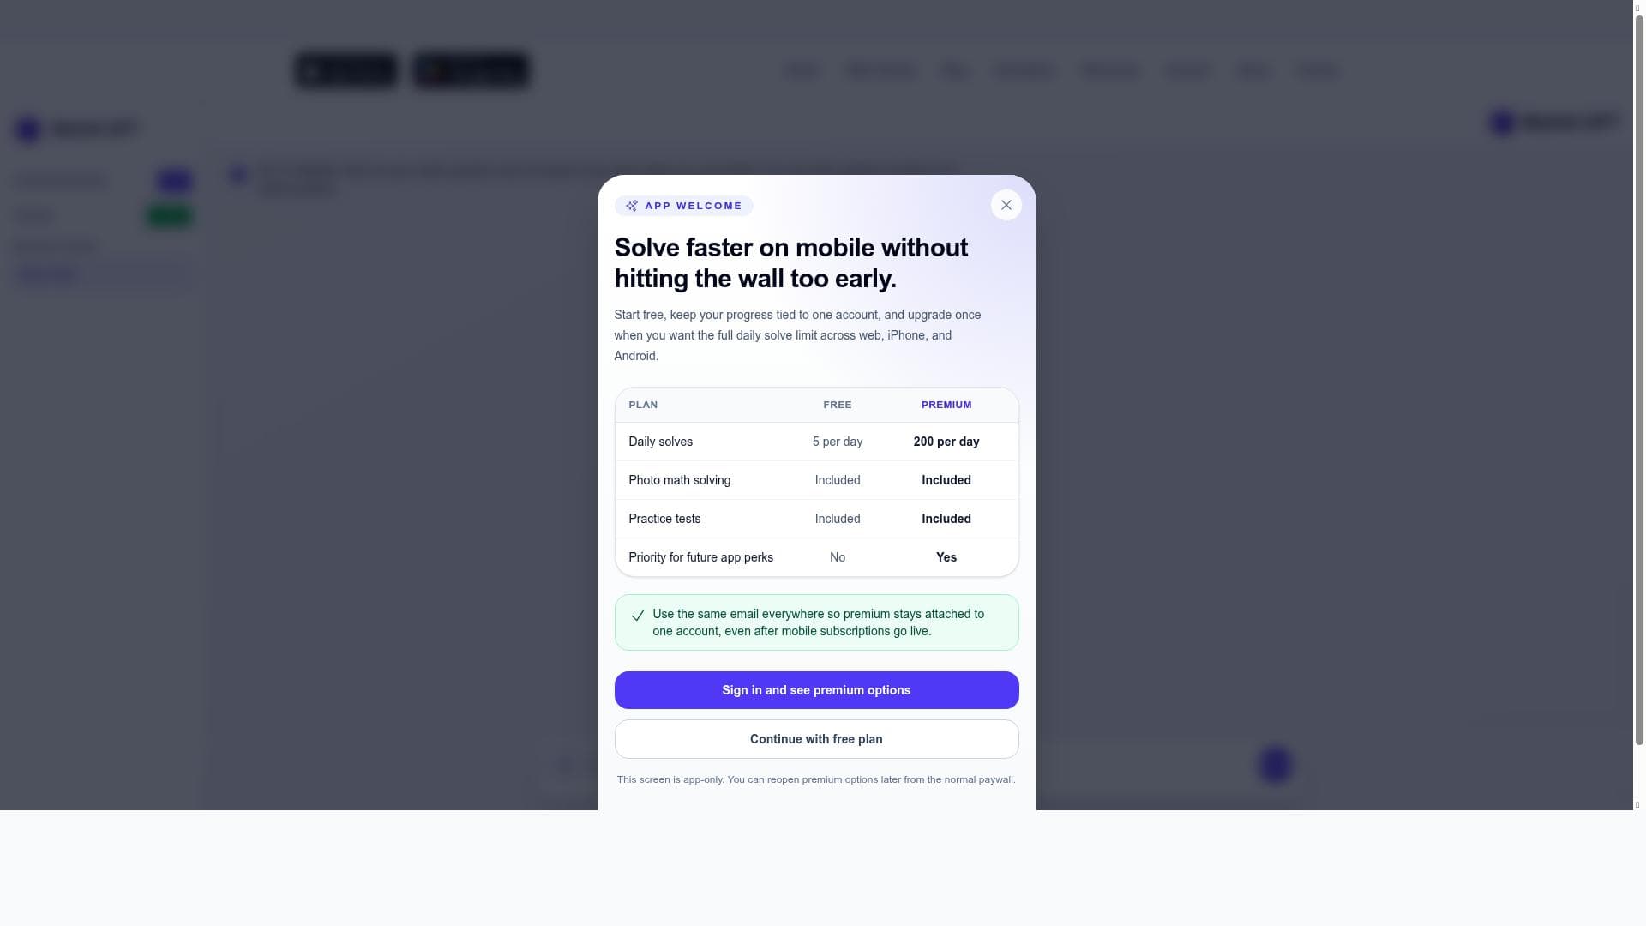This screenshot has width=1646, height=926.
Task: Click the blurred purple badge in left sidebar
Action: click(x=175, y=181)
